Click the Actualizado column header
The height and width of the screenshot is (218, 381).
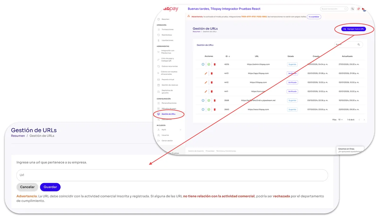click(347, 56)
